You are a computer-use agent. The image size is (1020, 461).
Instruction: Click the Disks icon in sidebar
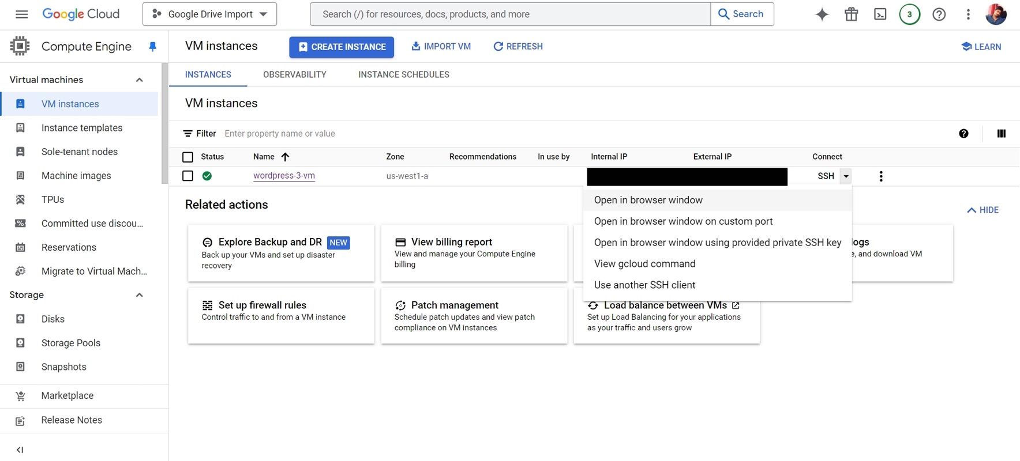tap(20, 319)
